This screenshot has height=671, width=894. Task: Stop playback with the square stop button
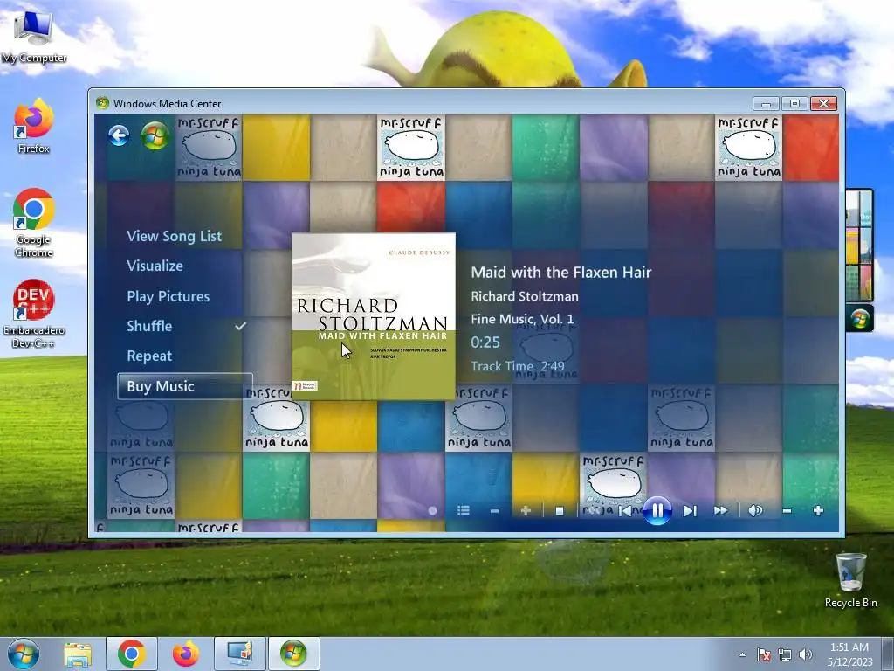tap(560, 511)
